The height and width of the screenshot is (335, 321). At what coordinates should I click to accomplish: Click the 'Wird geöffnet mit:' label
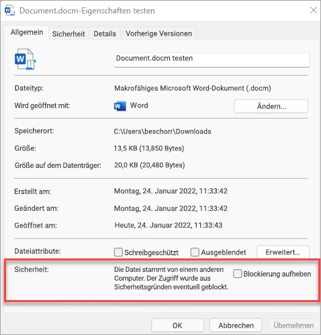click(42, 105)
